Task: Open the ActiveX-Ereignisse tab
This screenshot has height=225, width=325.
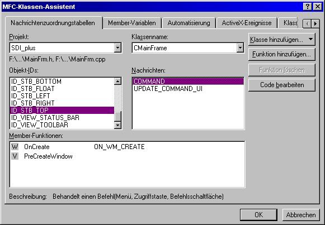Action: tap(247, 23)
